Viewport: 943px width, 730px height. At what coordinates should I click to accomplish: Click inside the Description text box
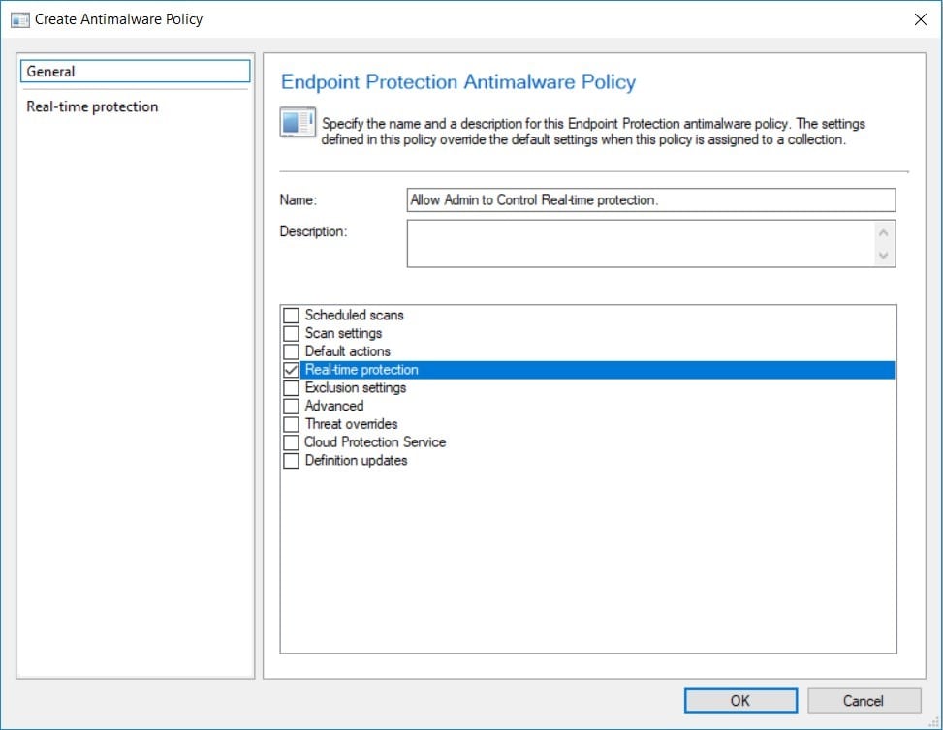[641, 243]
